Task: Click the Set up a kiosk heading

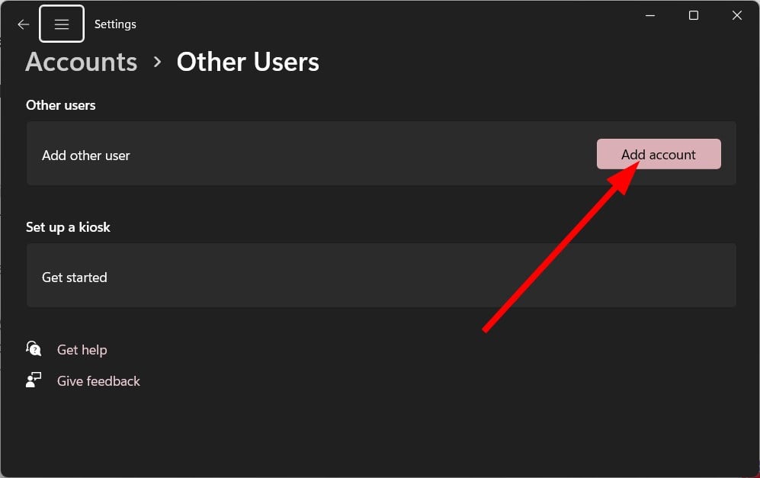Action: point(68,227)
